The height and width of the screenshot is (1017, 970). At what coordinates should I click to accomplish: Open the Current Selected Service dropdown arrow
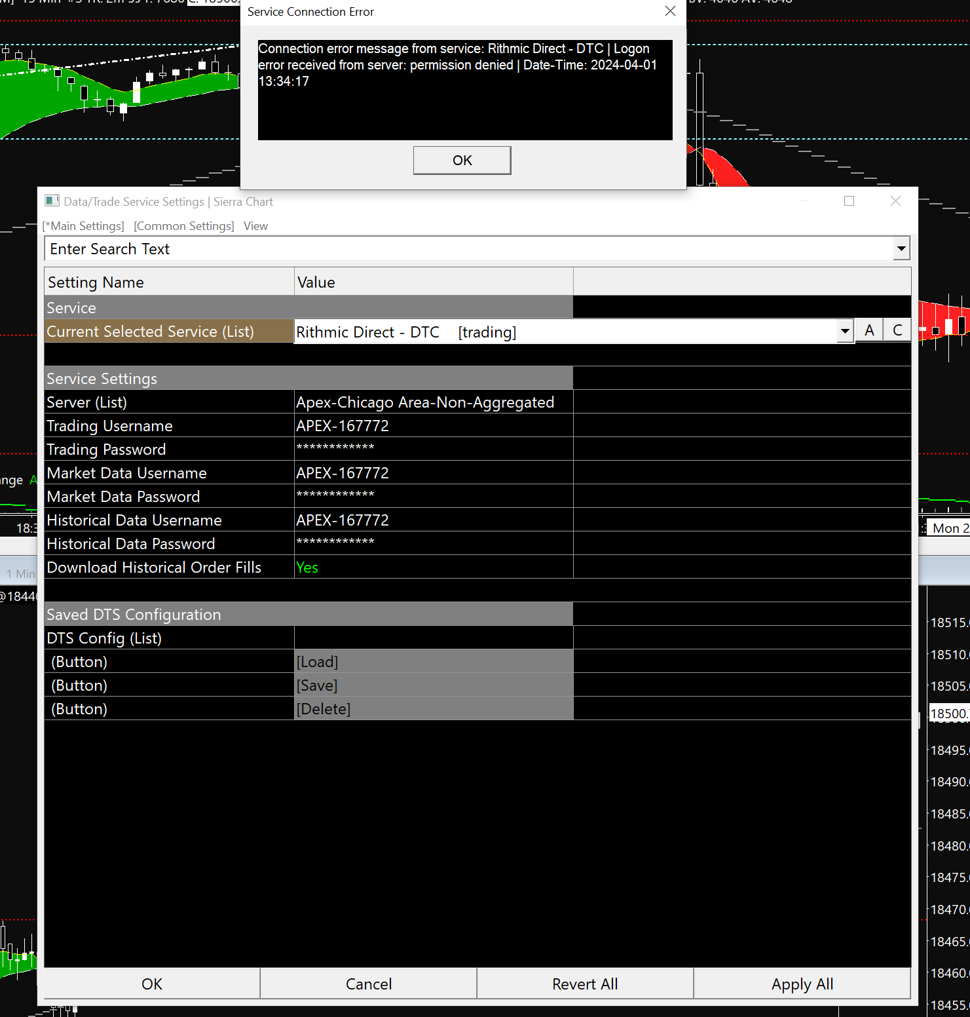(x=846, y=332)
